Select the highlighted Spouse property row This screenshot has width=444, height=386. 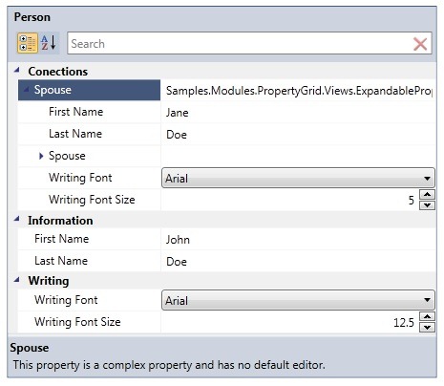[x=89, y=90]
